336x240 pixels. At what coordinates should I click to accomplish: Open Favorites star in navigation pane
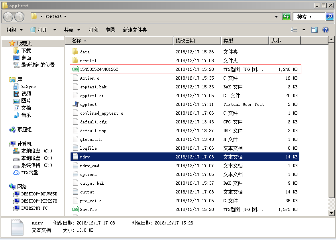click(12, 43)
